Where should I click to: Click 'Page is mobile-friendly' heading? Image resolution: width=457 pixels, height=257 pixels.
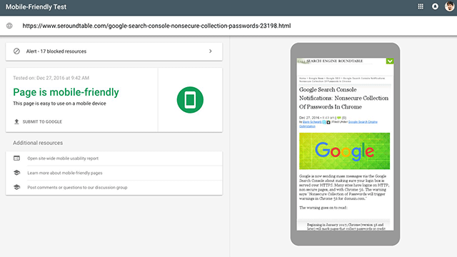(x=66, y=92)
